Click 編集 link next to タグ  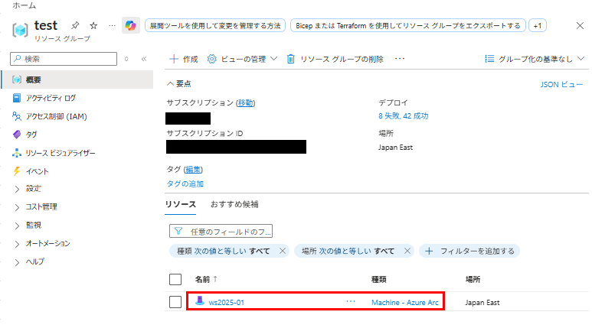click(x=193, y=170)
